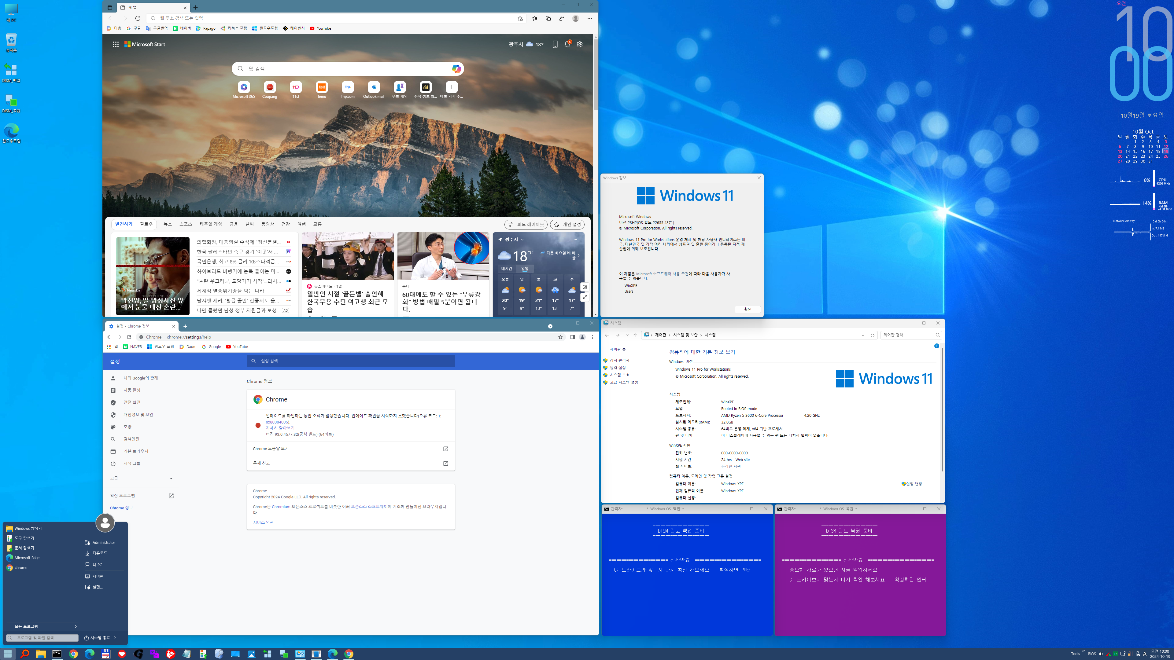This screenshot has height=660, width=1174.
Task: Open the external link icon for Chrome 도움말 보기
Action: click(x=446, y=449)
